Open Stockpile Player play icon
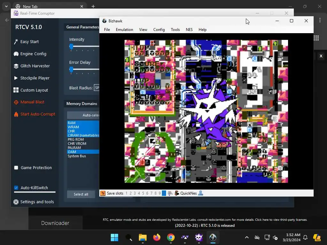 click(x=16, y=78)
